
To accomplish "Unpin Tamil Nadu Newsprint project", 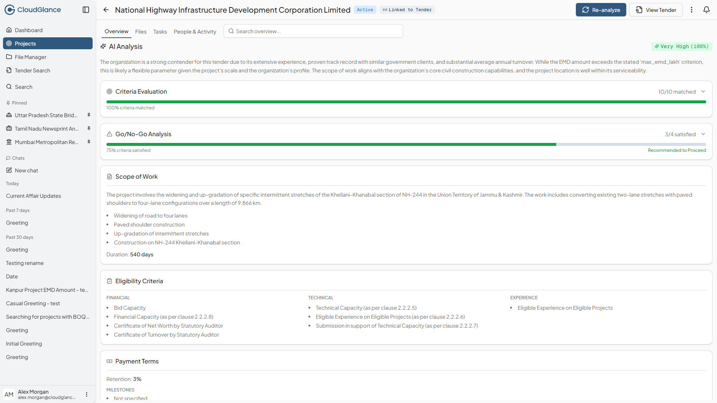I will tap(89, 128).
